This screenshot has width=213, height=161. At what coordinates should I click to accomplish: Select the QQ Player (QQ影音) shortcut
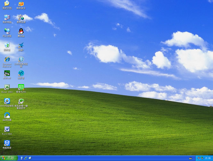(21, 75)
